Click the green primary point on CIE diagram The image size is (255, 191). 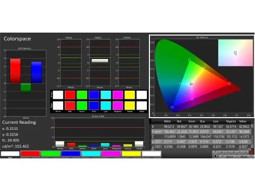(189, 60)
